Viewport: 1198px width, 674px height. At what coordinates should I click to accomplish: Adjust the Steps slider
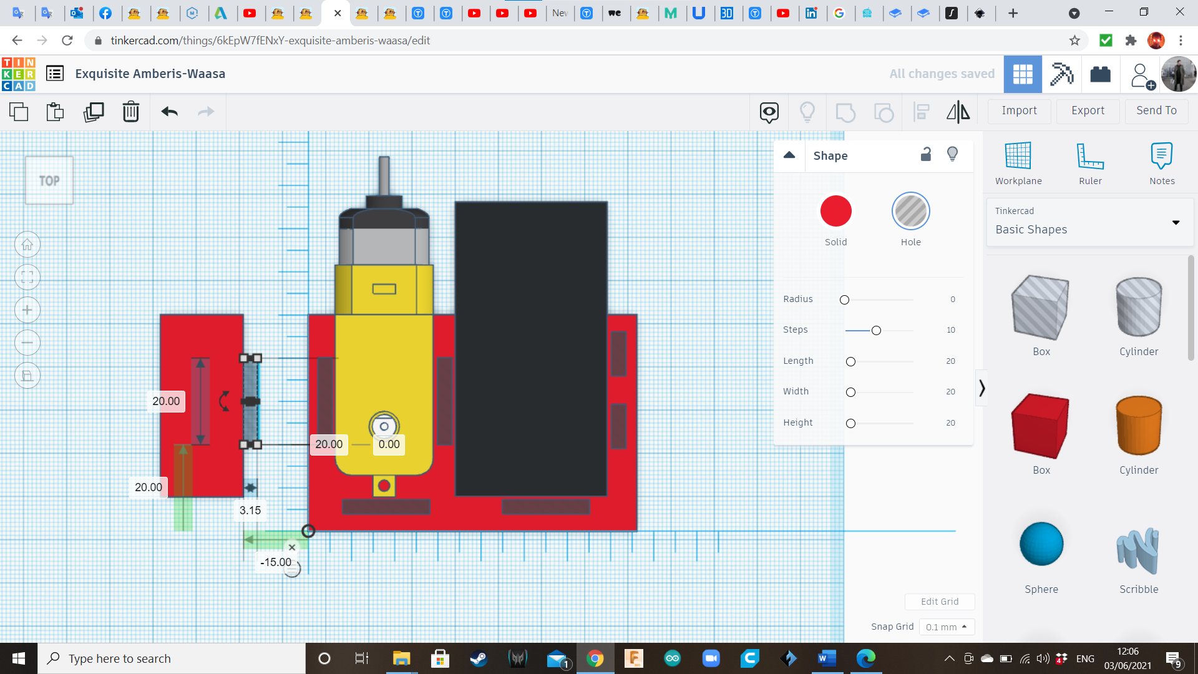877,330
